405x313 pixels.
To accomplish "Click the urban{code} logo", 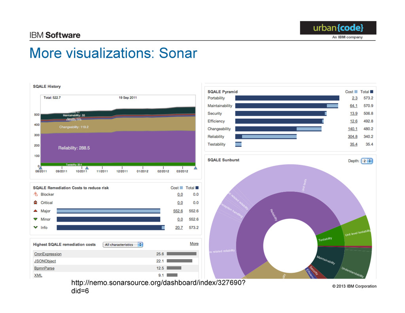I will pos(338,28).
